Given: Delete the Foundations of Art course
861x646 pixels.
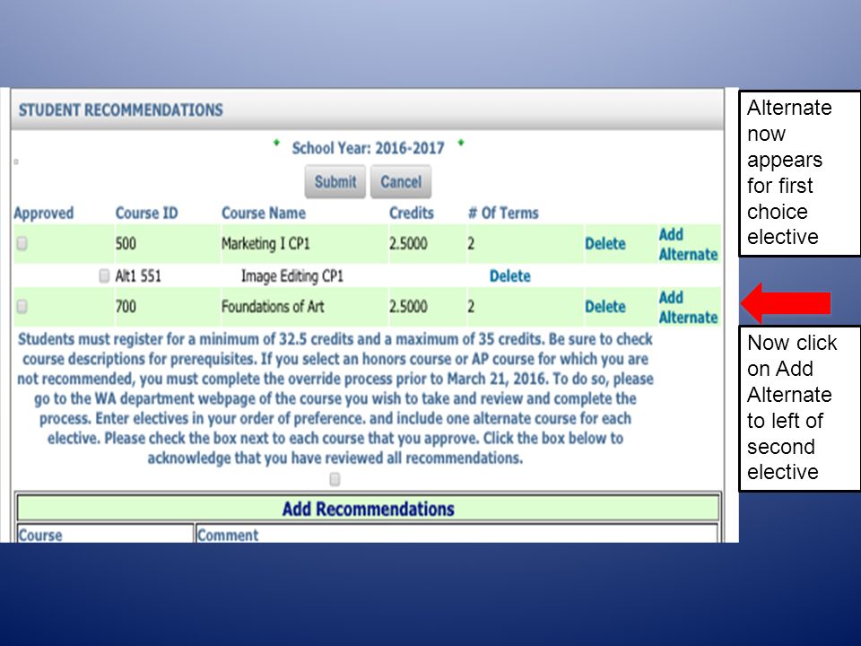Looking at the screenshot, I should (x=605, y=307).
